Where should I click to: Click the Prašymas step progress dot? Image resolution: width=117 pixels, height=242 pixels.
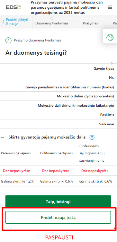click(90, 19)
